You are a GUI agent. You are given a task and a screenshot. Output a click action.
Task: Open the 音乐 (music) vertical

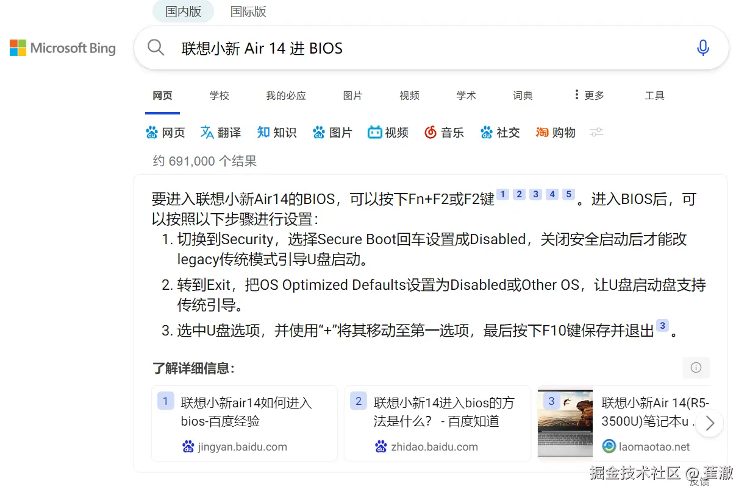point(444,132)
